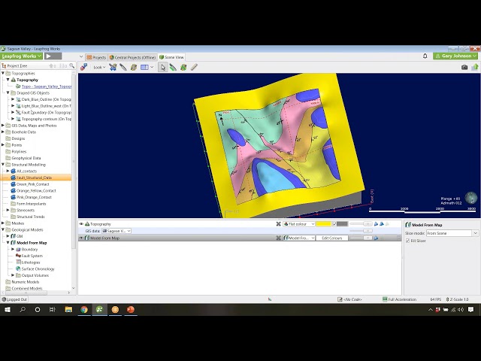Click the second blue face icon in Topography row
481x361 pixels.
382,224
